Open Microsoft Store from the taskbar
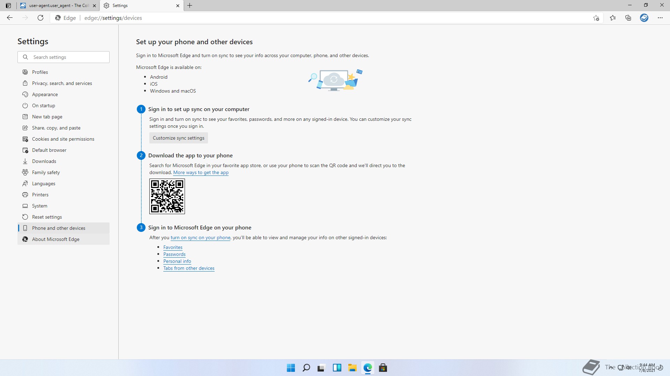The image size is (670, 376). (x=383, y=368)
